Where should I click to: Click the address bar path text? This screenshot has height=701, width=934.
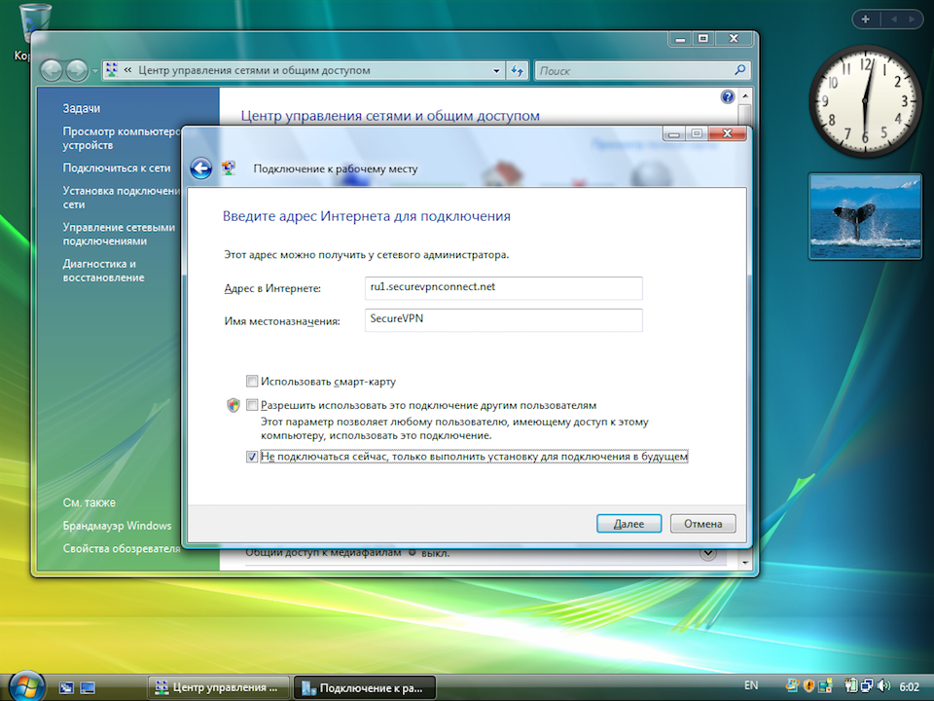pyautogui.click(x=254, y=70)
